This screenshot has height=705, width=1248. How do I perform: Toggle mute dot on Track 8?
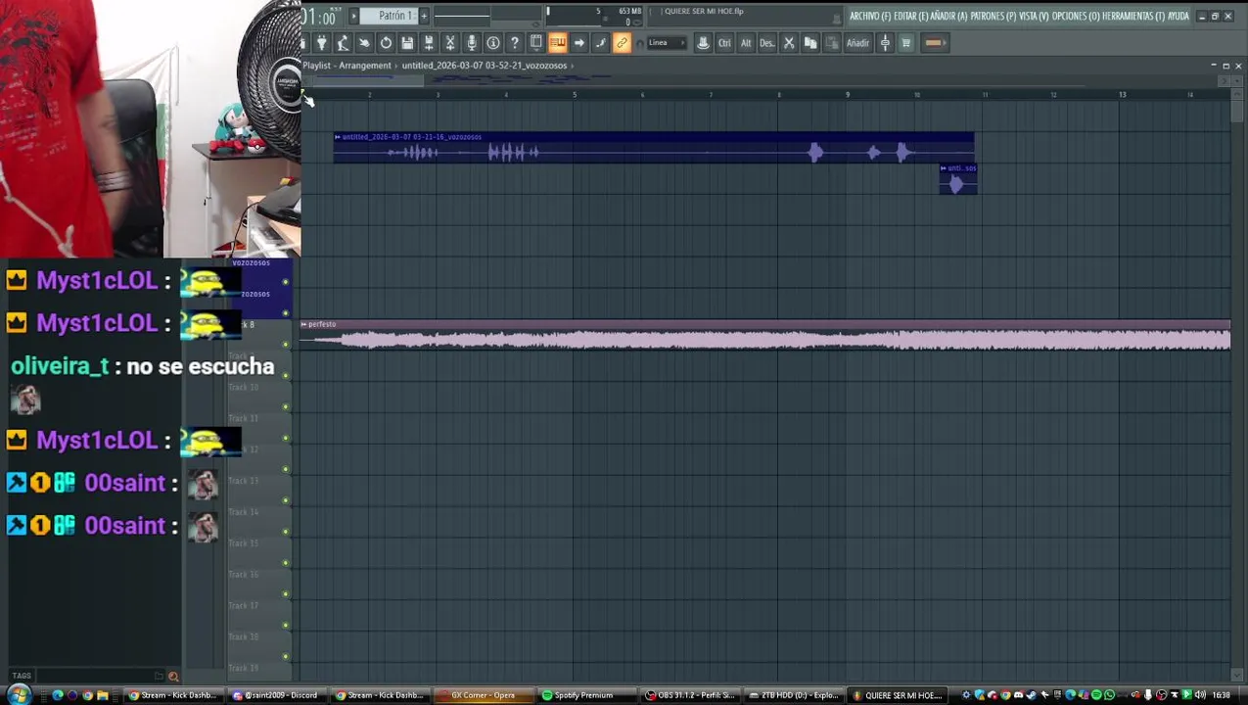(286, 345)
